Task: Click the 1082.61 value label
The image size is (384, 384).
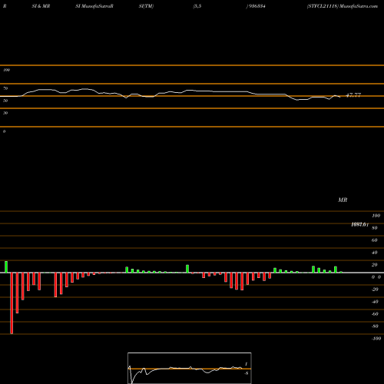Action: (360, 224)
